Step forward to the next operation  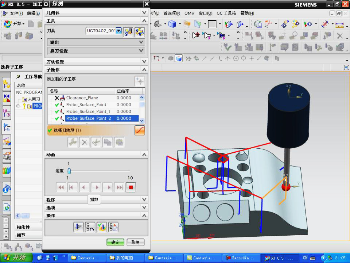click(x=108, y=187)
